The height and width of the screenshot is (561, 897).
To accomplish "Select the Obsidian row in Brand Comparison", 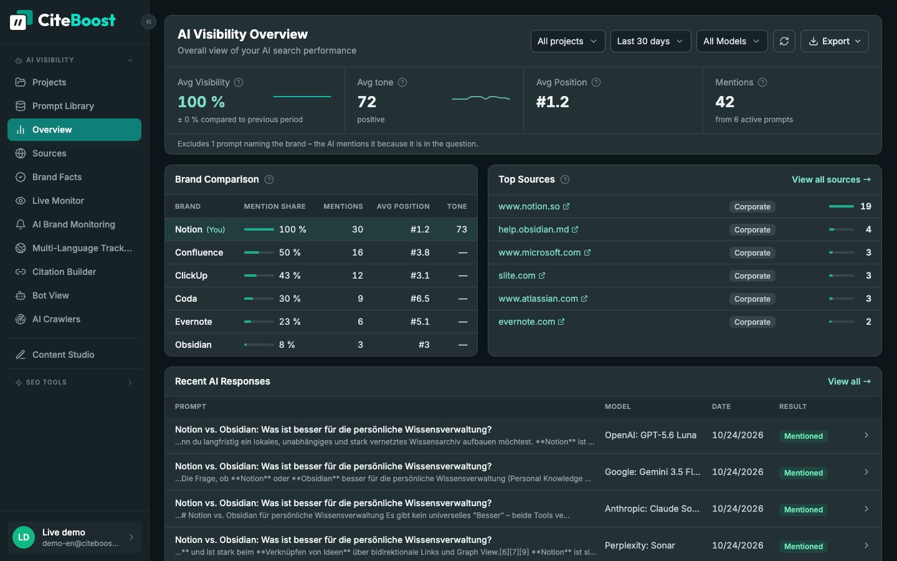I will point(321,345).
